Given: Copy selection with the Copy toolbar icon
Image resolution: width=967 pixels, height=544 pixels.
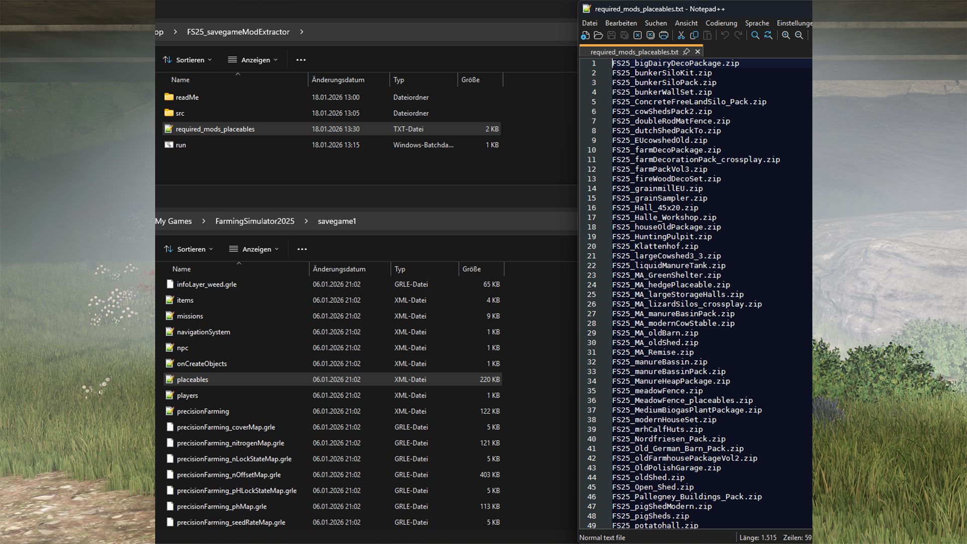Looking at the screenshot, I should (695, 35).
